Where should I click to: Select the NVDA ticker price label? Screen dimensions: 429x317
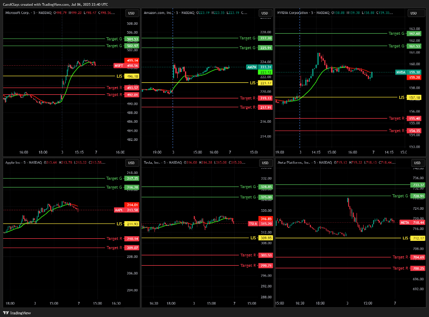(408, 72)
